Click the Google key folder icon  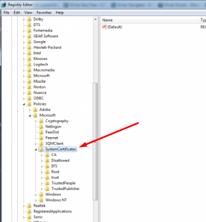point(29,42)
